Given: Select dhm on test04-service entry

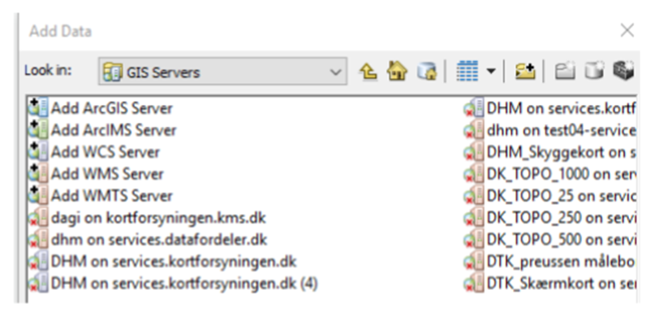Looking at the screenshot, I should tap(549, 130).
